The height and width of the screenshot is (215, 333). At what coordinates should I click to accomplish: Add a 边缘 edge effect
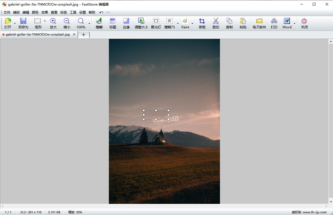(126, 23)
